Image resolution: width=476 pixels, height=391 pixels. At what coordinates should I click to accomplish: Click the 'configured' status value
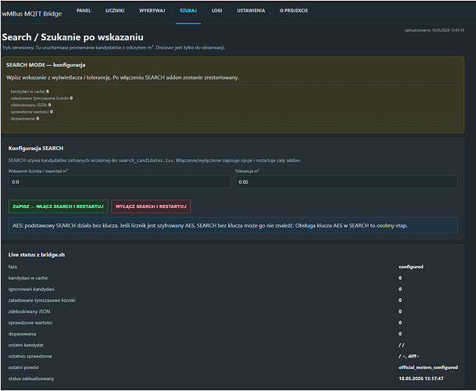(410, 267)
